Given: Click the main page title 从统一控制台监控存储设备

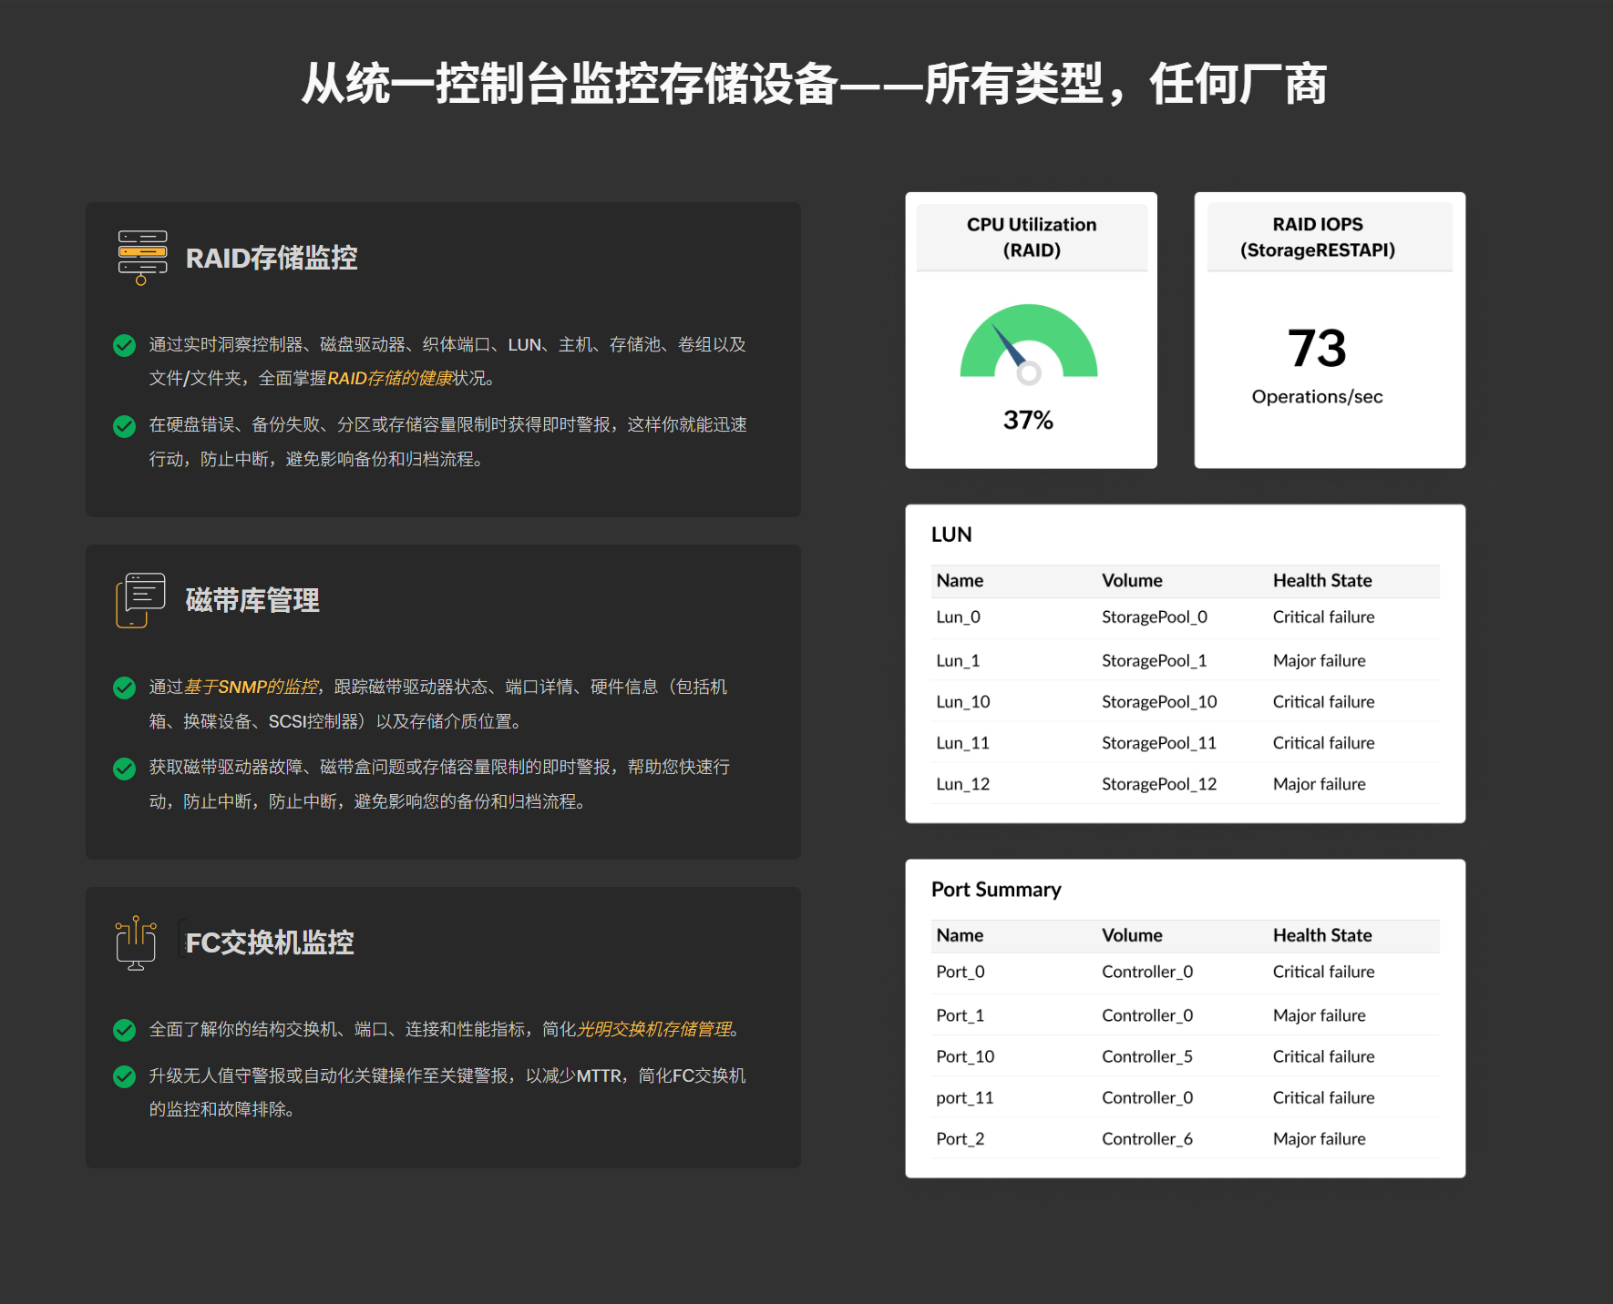Looking at the screenshot, I should click(815, 84).
